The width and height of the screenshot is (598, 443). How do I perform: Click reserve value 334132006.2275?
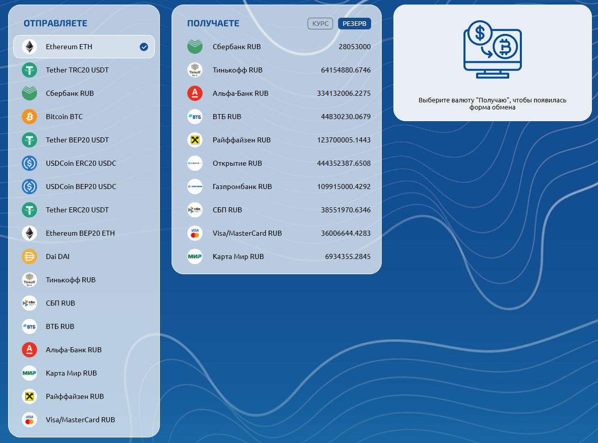pyautogui.click(x=344, y=93)
